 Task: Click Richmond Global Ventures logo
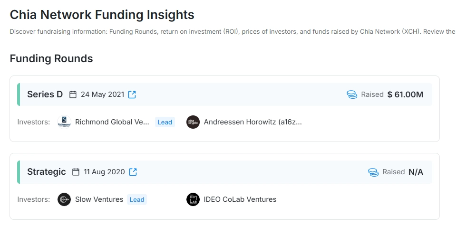click(64, 122)
